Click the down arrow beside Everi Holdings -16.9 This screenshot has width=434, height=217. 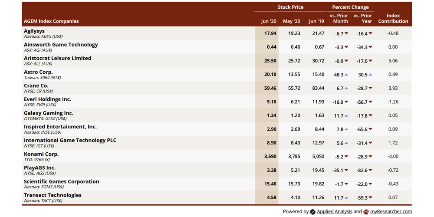(x=346, y=102)
